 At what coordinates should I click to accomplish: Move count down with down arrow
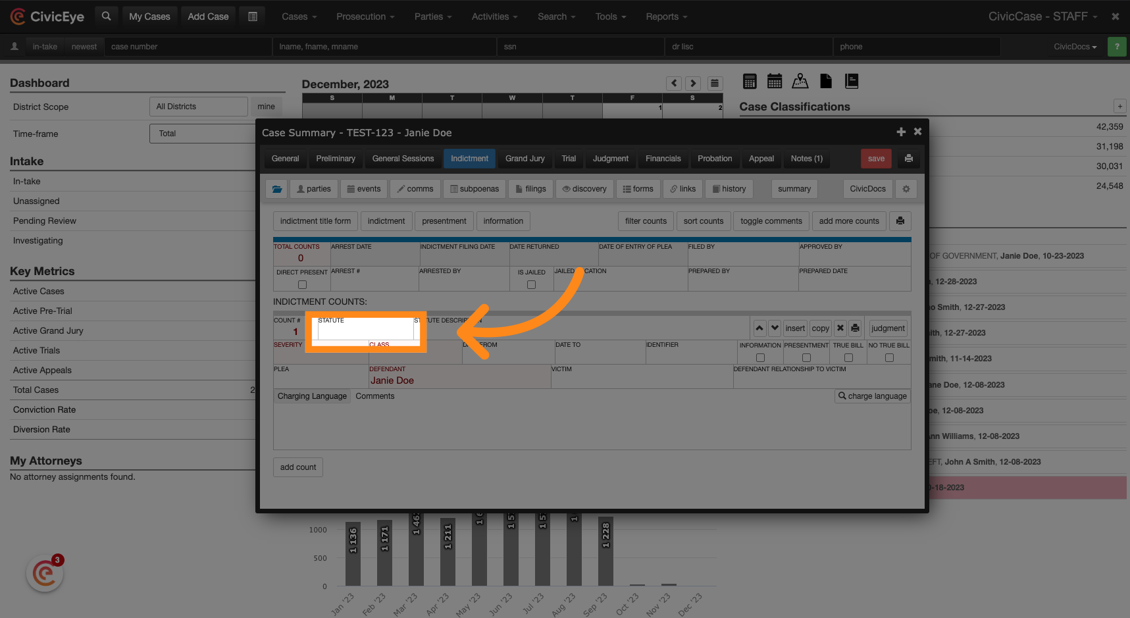pyautogui.click(x=775, y=328)
